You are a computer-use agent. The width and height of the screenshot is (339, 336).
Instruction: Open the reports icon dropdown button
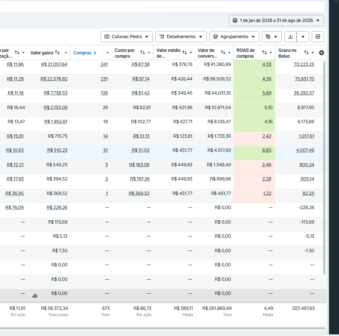[x=272, y=37]
